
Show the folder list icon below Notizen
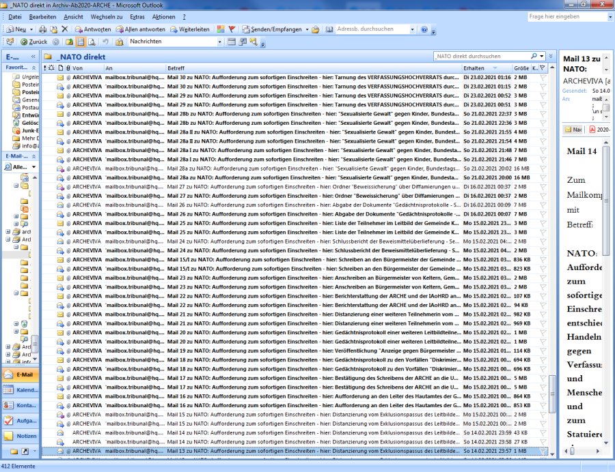point(14,452)
